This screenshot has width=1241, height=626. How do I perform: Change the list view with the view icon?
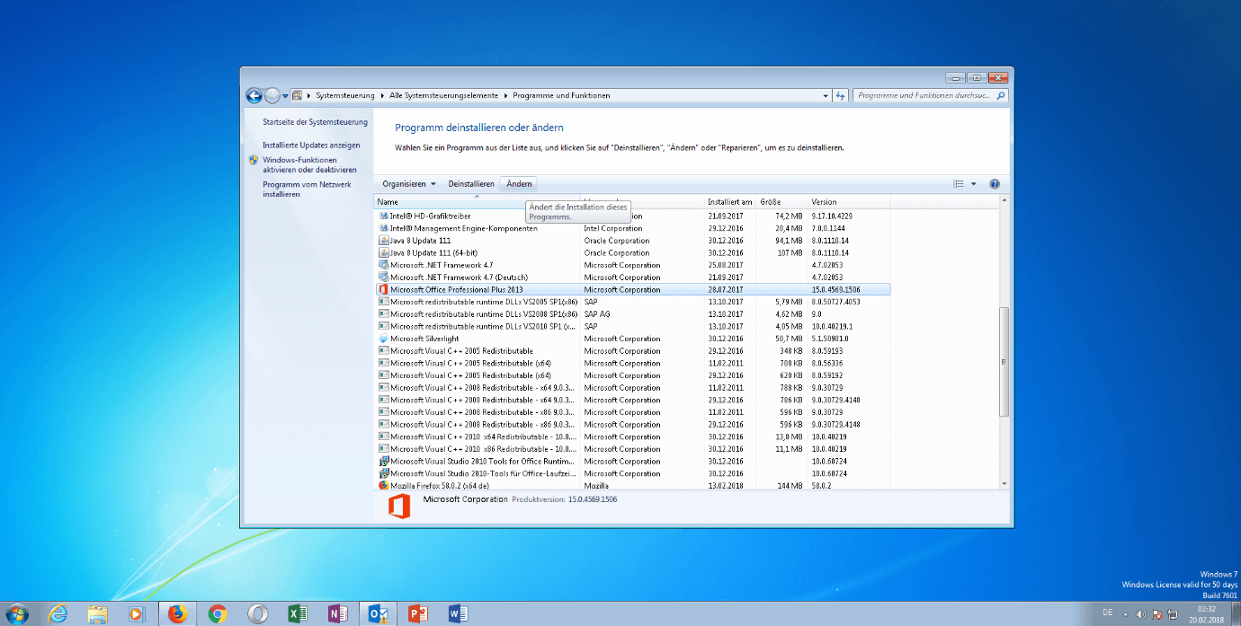pos(959,183)
